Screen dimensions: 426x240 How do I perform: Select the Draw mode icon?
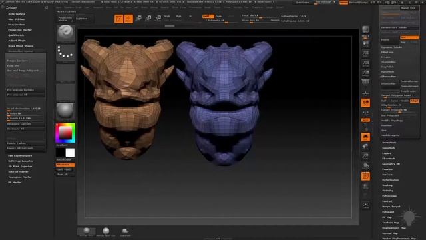[x=128, y=19]
